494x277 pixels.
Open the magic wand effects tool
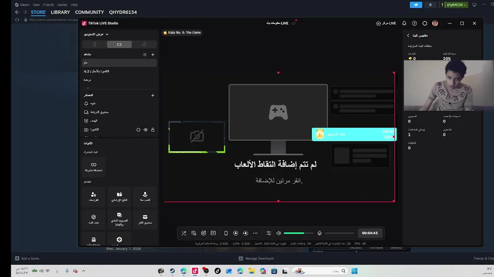point(184,233)
